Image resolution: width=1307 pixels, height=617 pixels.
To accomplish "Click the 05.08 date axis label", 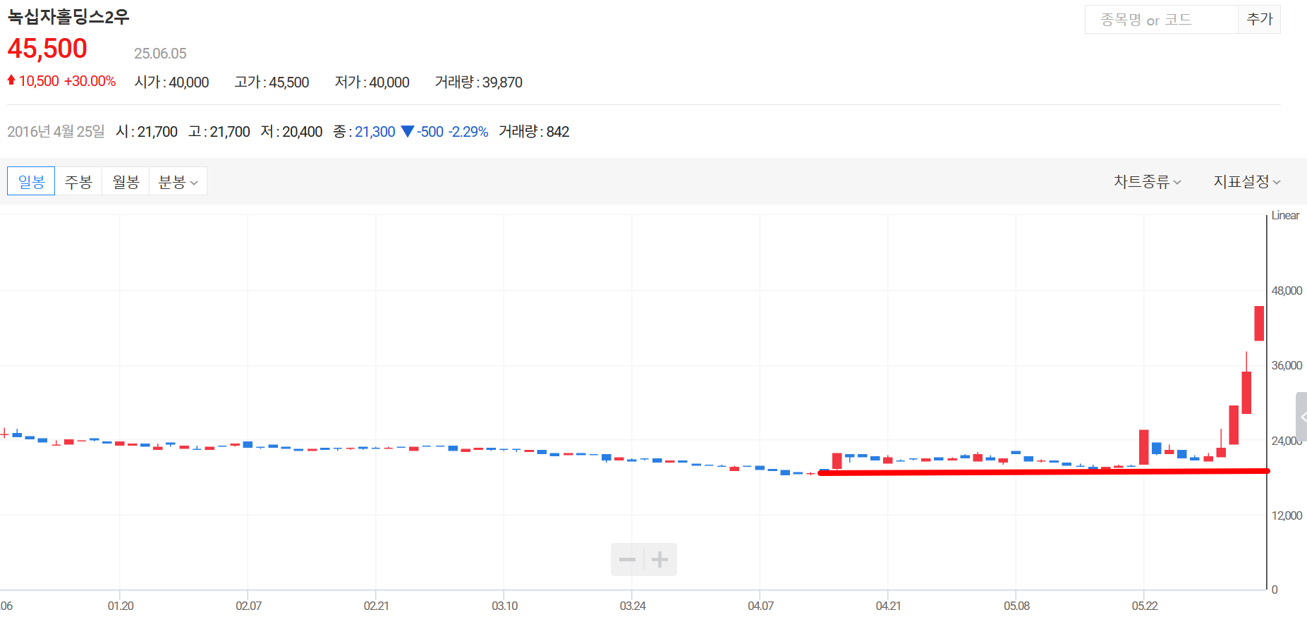I will pos(1016,606).
